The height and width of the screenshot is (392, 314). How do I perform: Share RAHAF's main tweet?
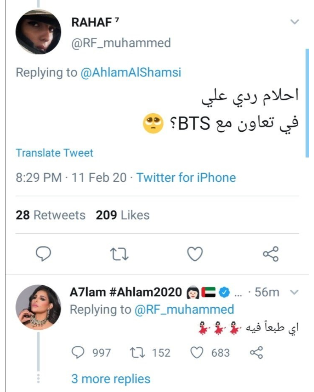click(x=270, y=254)
